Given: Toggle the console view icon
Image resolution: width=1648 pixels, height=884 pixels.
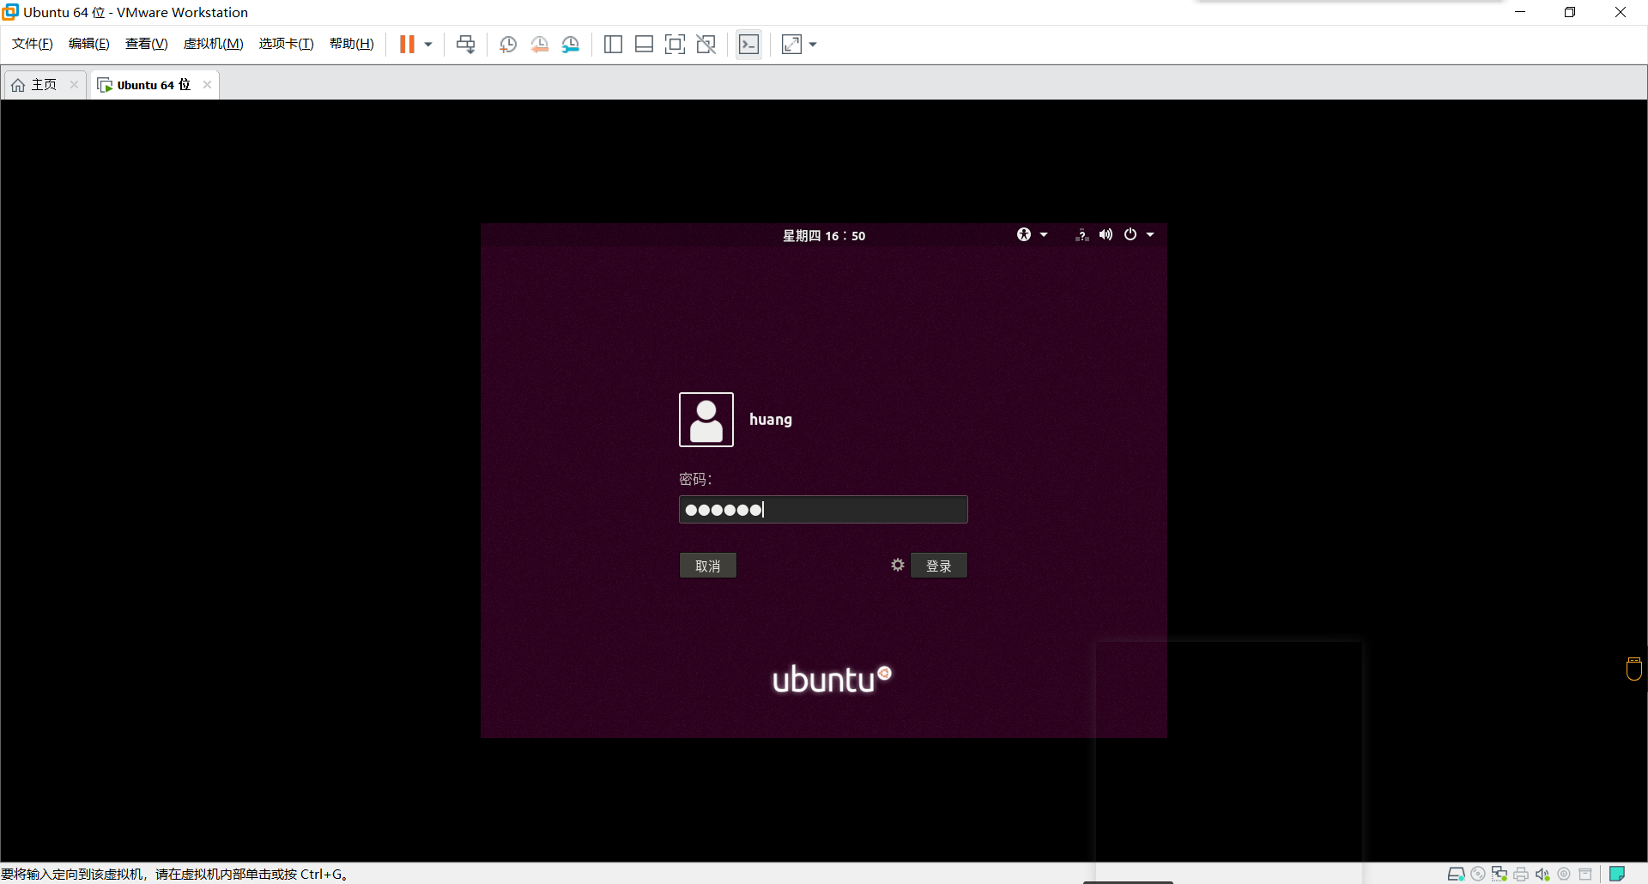Looking at the screenshot, I should pyautogui.click(x=748, y=45).
